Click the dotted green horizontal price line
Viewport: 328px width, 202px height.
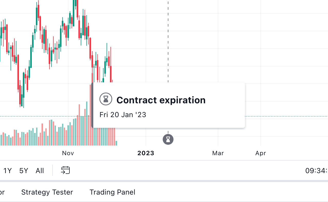282,116
